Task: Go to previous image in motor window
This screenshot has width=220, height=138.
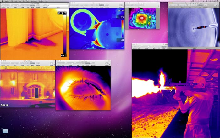Action: [73, 5]
